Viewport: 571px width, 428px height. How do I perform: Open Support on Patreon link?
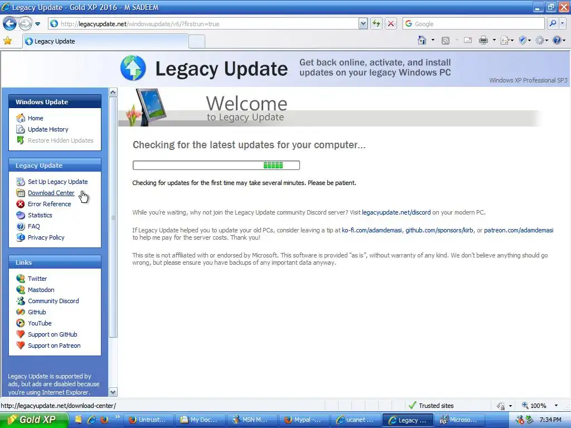[x=54, y=346]
